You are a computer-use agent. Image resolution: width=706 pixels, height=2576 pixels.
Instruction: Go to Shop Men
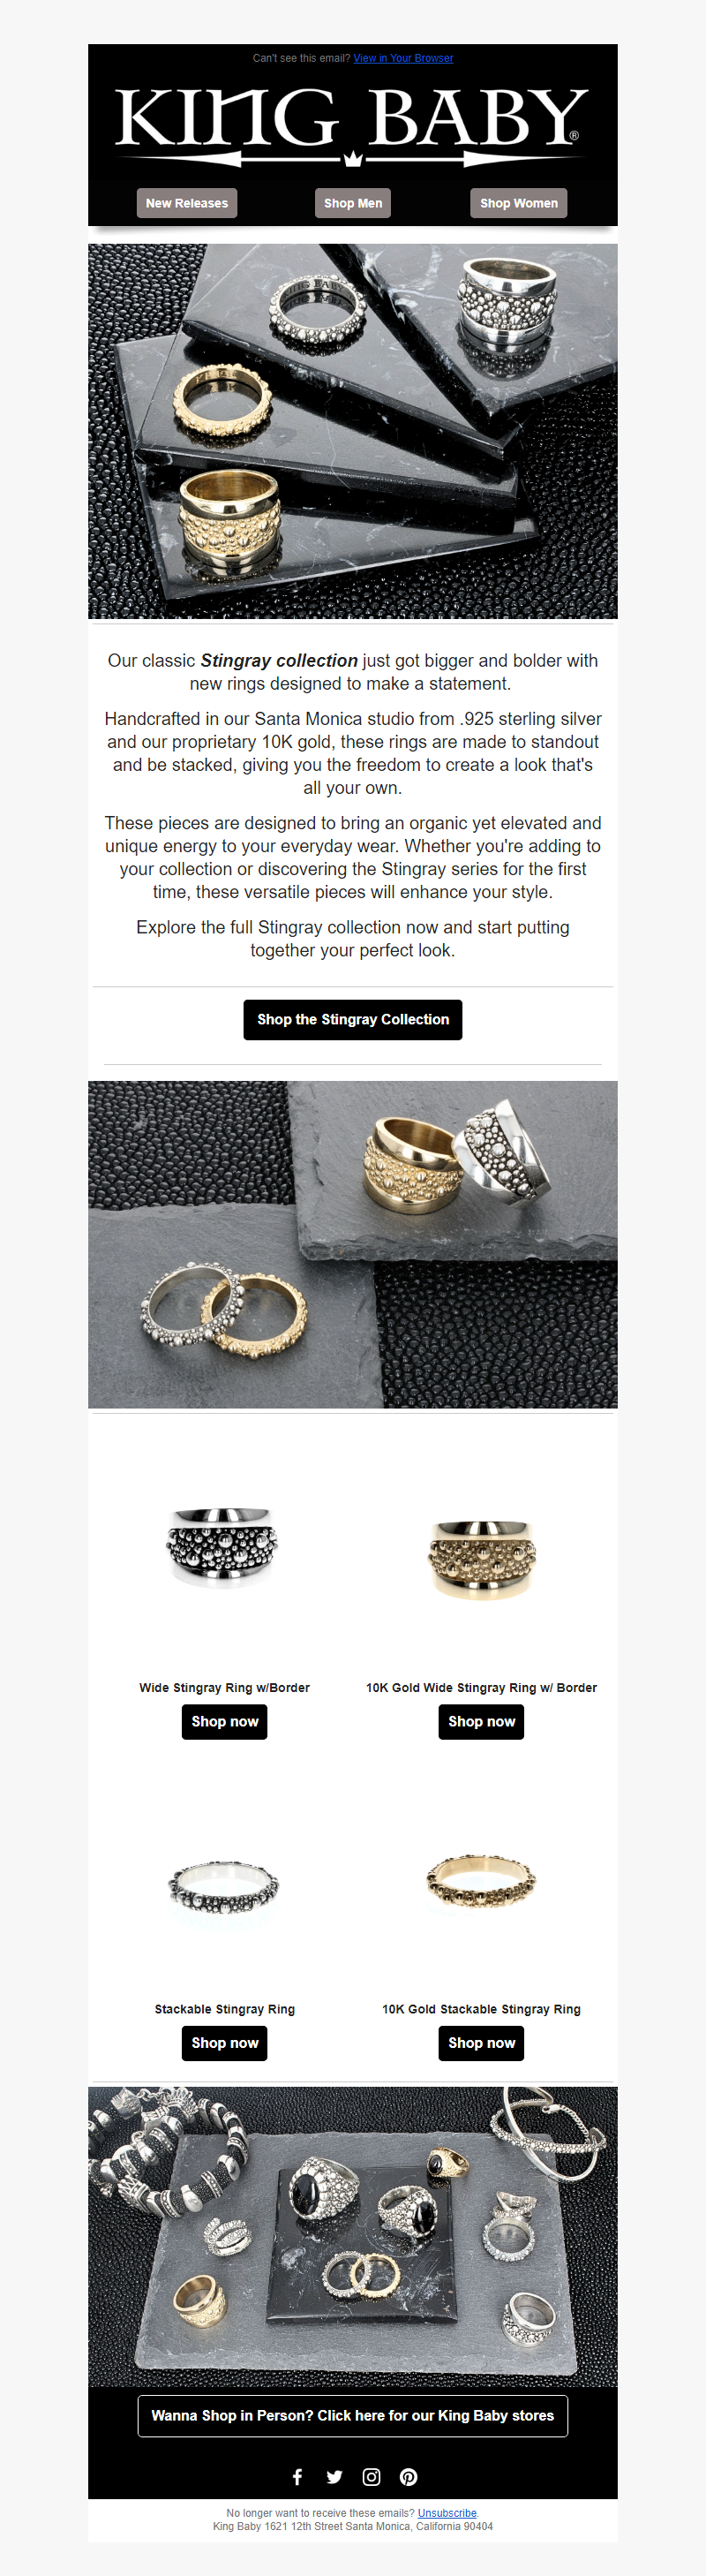tap(353, 203)
